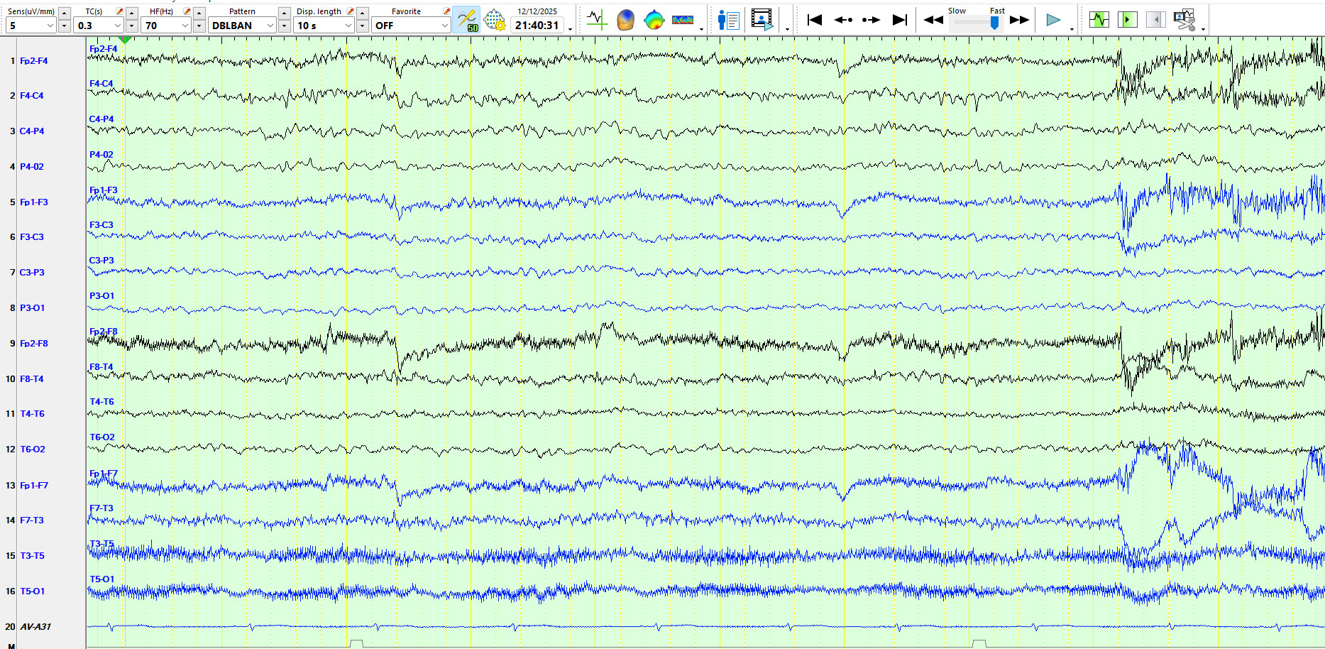Image resolution: width=1325 pixels, height=649 pixels.
Task: Click the waveform cursor measurement icon
Action: (597, 20)
